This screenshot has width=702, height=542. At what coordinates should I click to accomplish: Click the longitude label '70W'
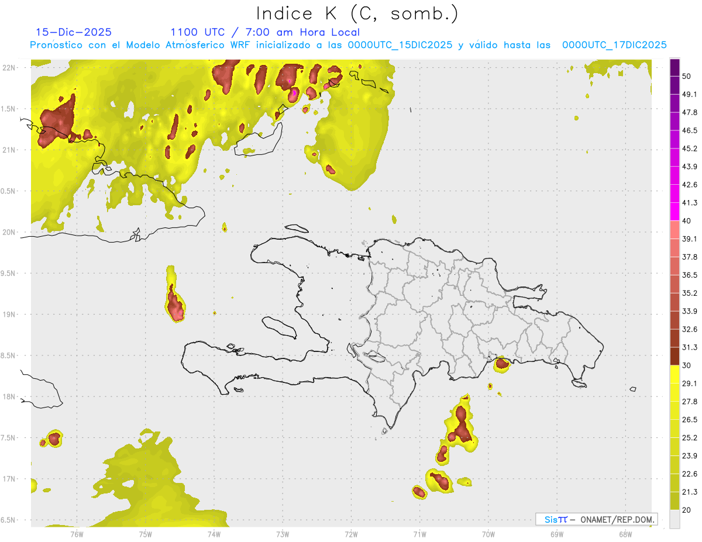tap(488, 534)
